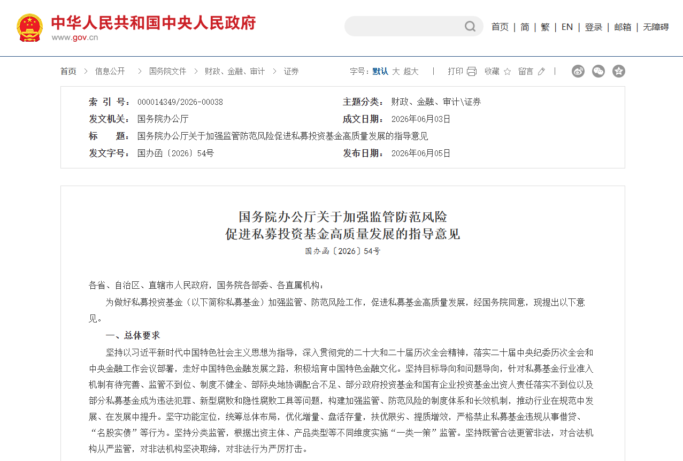Open 首页 in top navigation
The width and height of the screenshot is (683, 461).
[x=500, y=27]
